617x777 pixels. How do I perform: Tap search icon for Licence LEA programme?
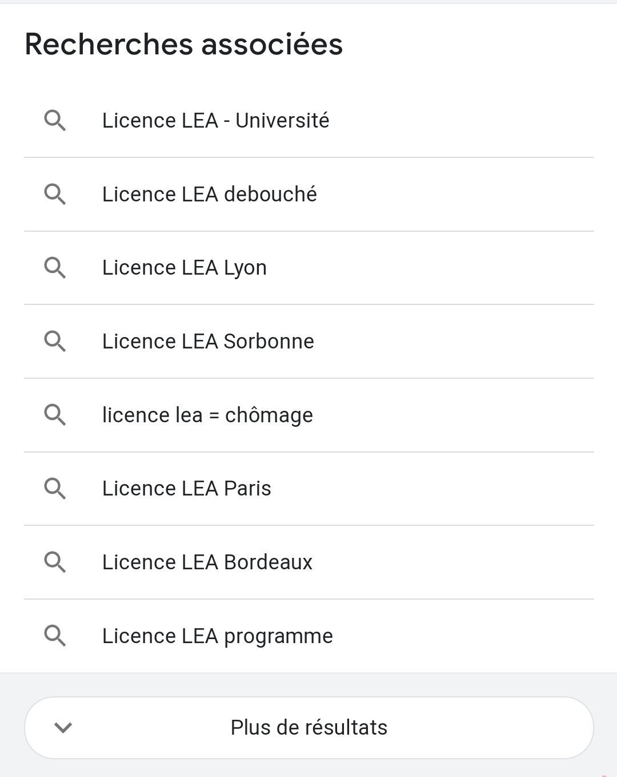pyautogui.click(x=55, y=636)
